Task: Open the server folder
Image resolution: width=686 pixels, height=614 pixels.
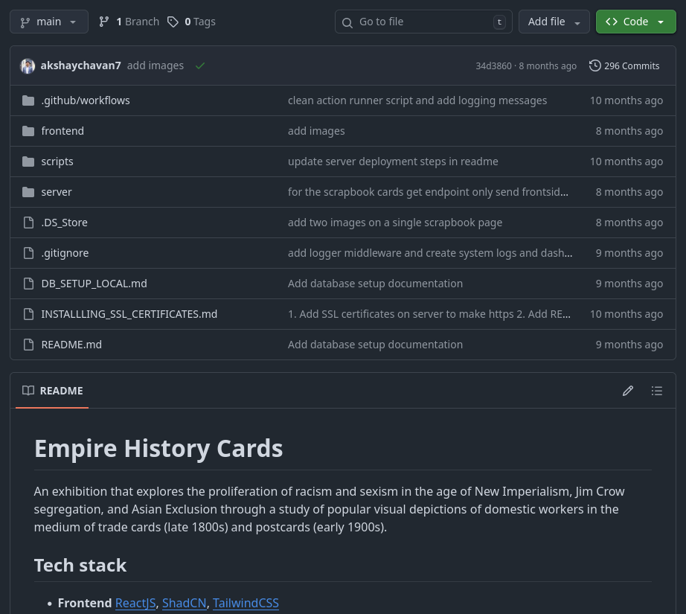Action: [x=57, y=192]
